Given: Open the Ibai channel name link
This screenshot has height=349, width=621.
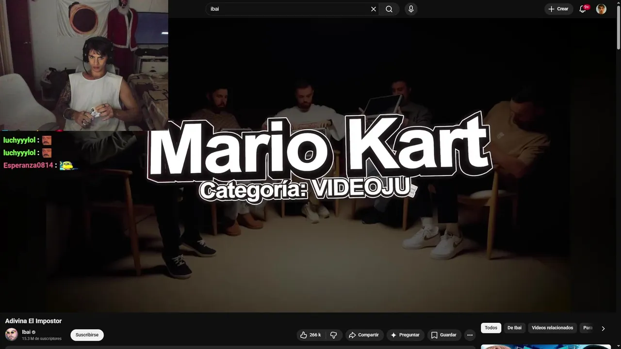Looking at the screenshot, I should pos(26,332).
